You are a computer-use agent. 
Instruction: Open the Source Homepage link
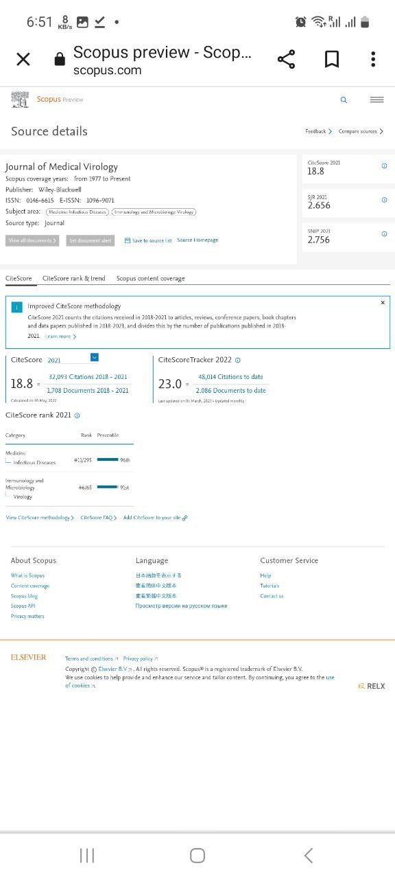point(197,240)
